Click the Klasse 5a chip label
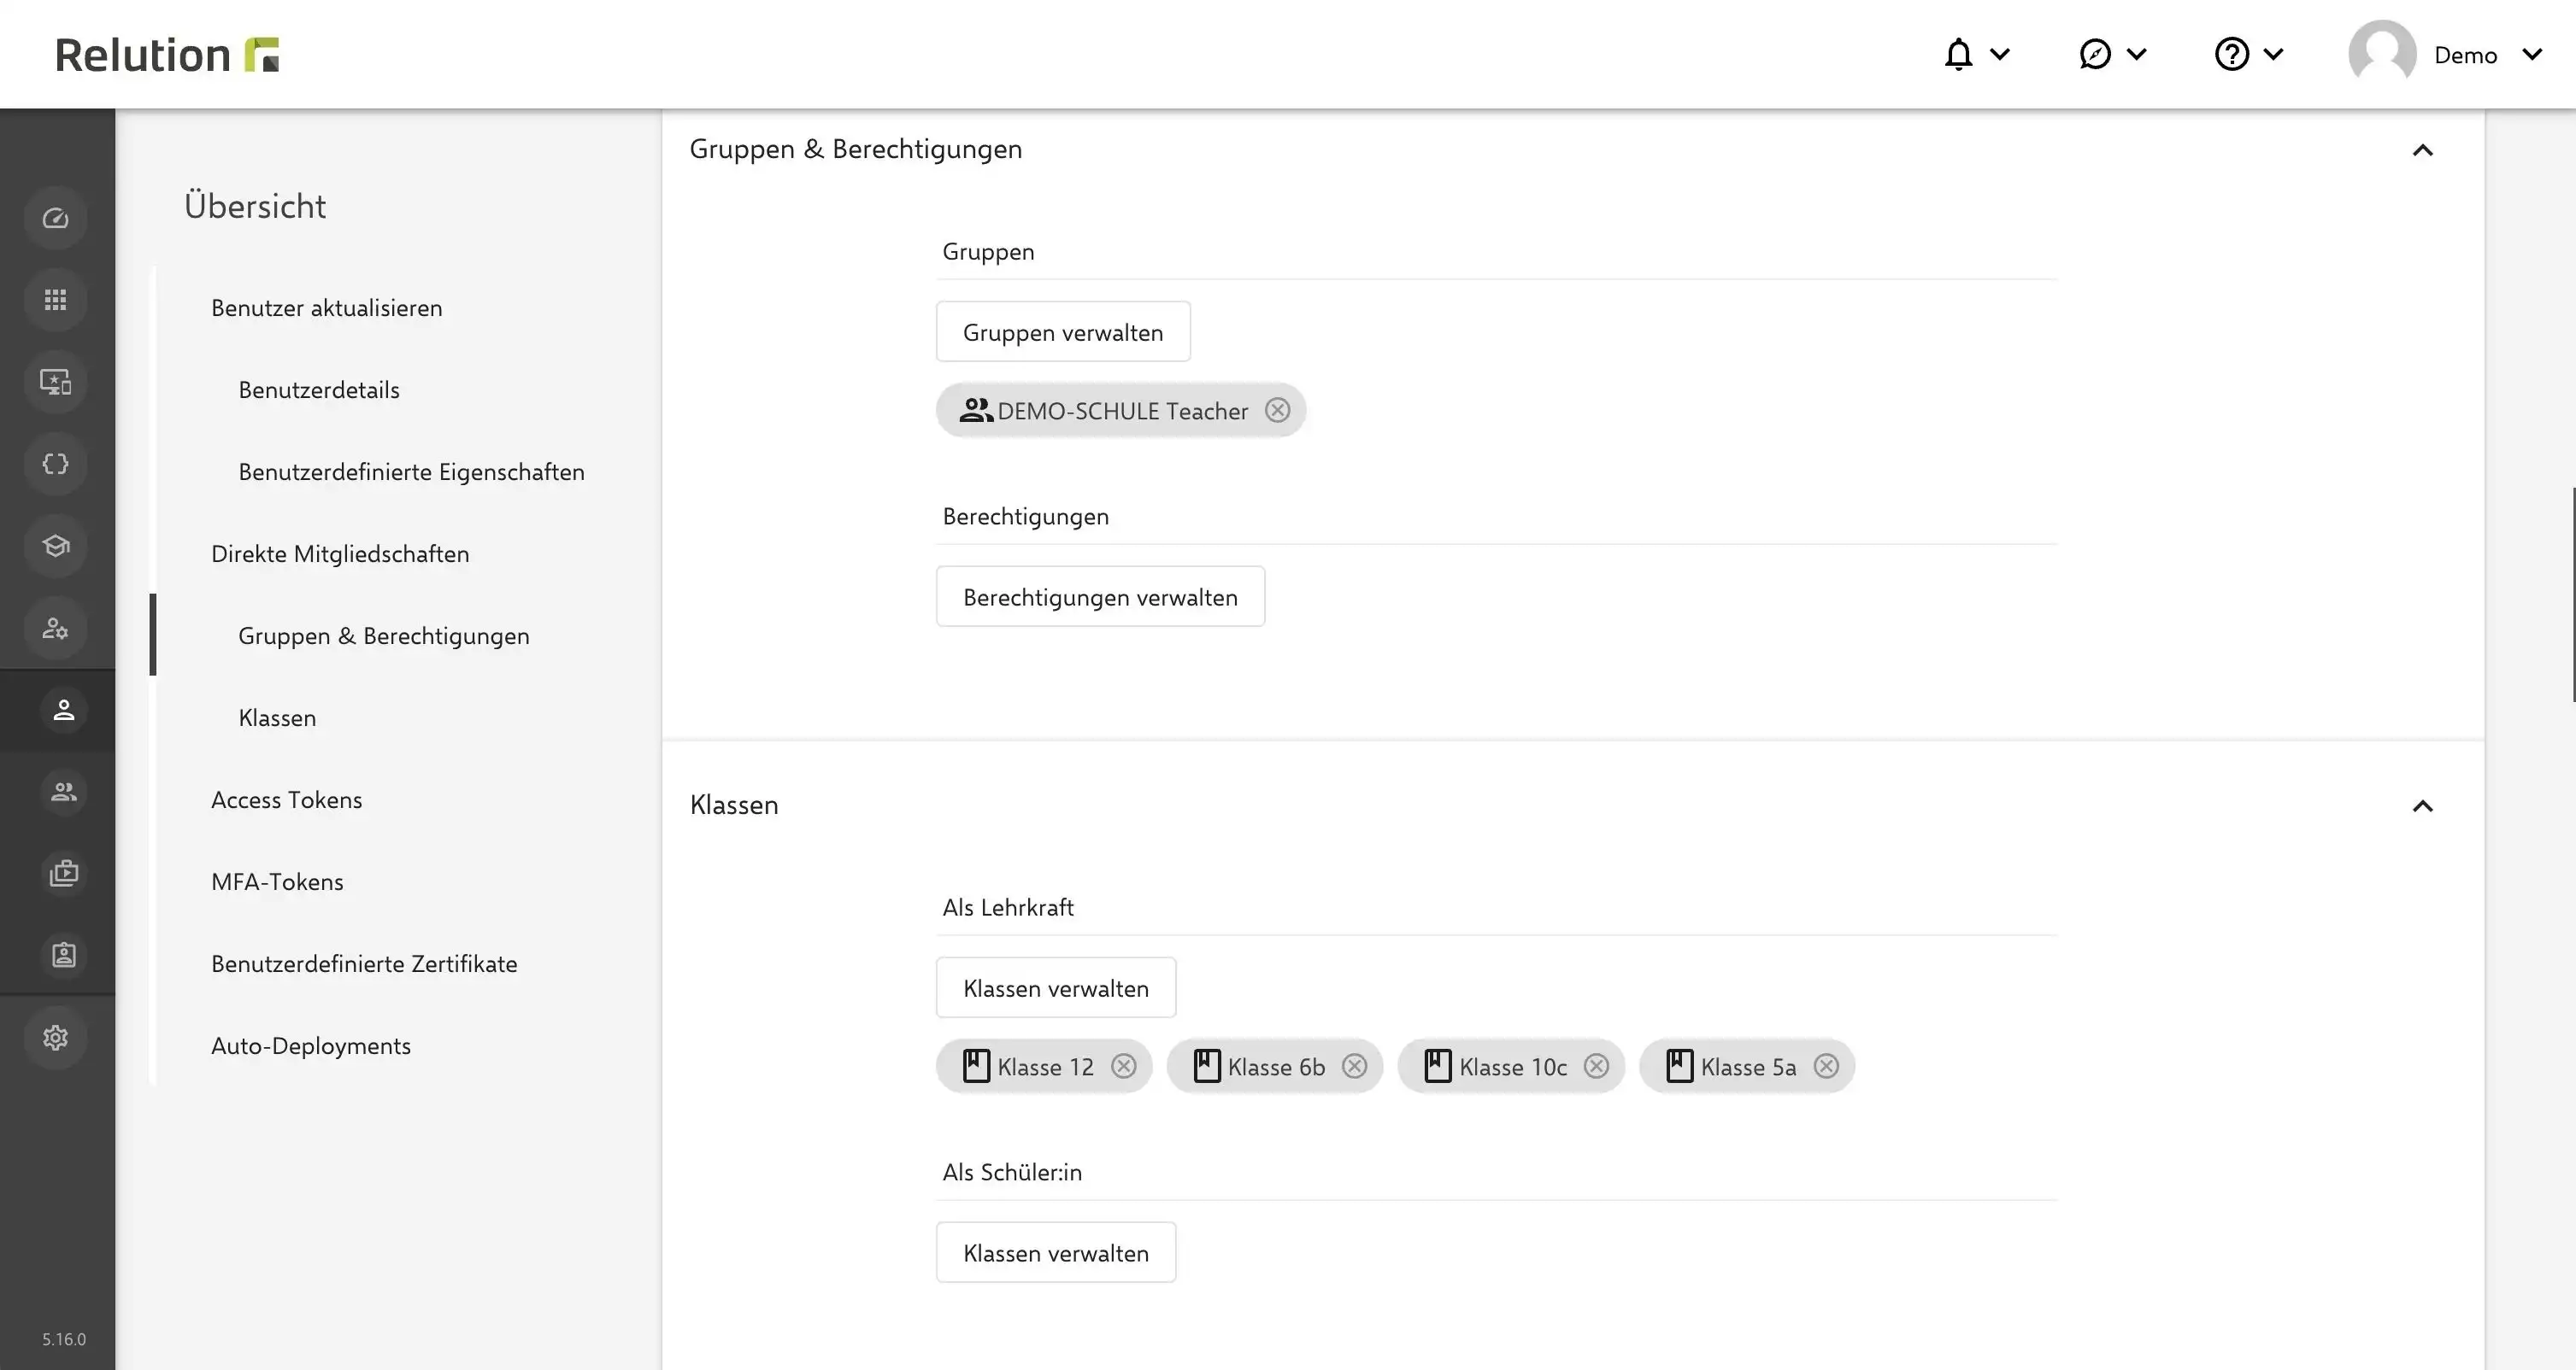Image resolution: width=2576 pixels, height=1370 pixels. tap(1748, 1068)
